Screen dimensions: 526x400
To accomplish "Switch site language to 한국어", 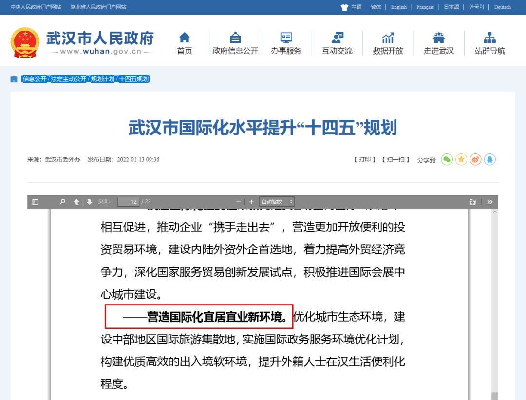I will pos(476,7).
